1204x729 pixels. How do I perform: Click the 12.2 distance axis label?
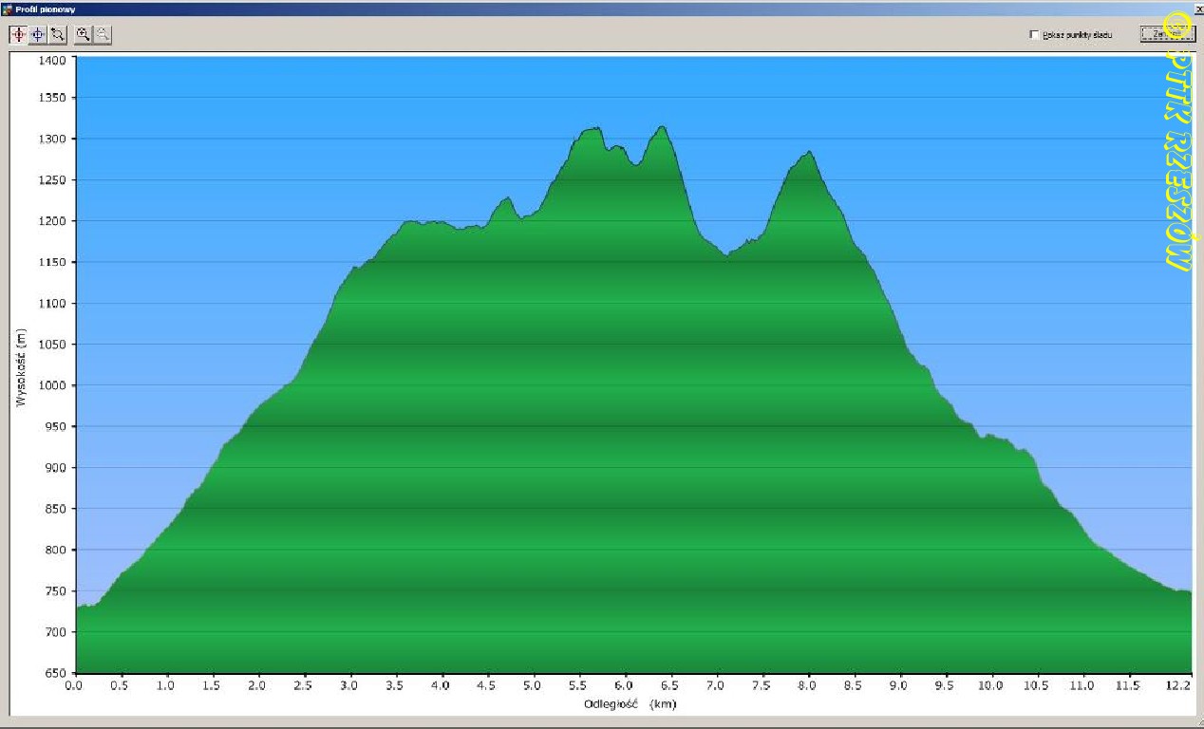pos(1180,685)
